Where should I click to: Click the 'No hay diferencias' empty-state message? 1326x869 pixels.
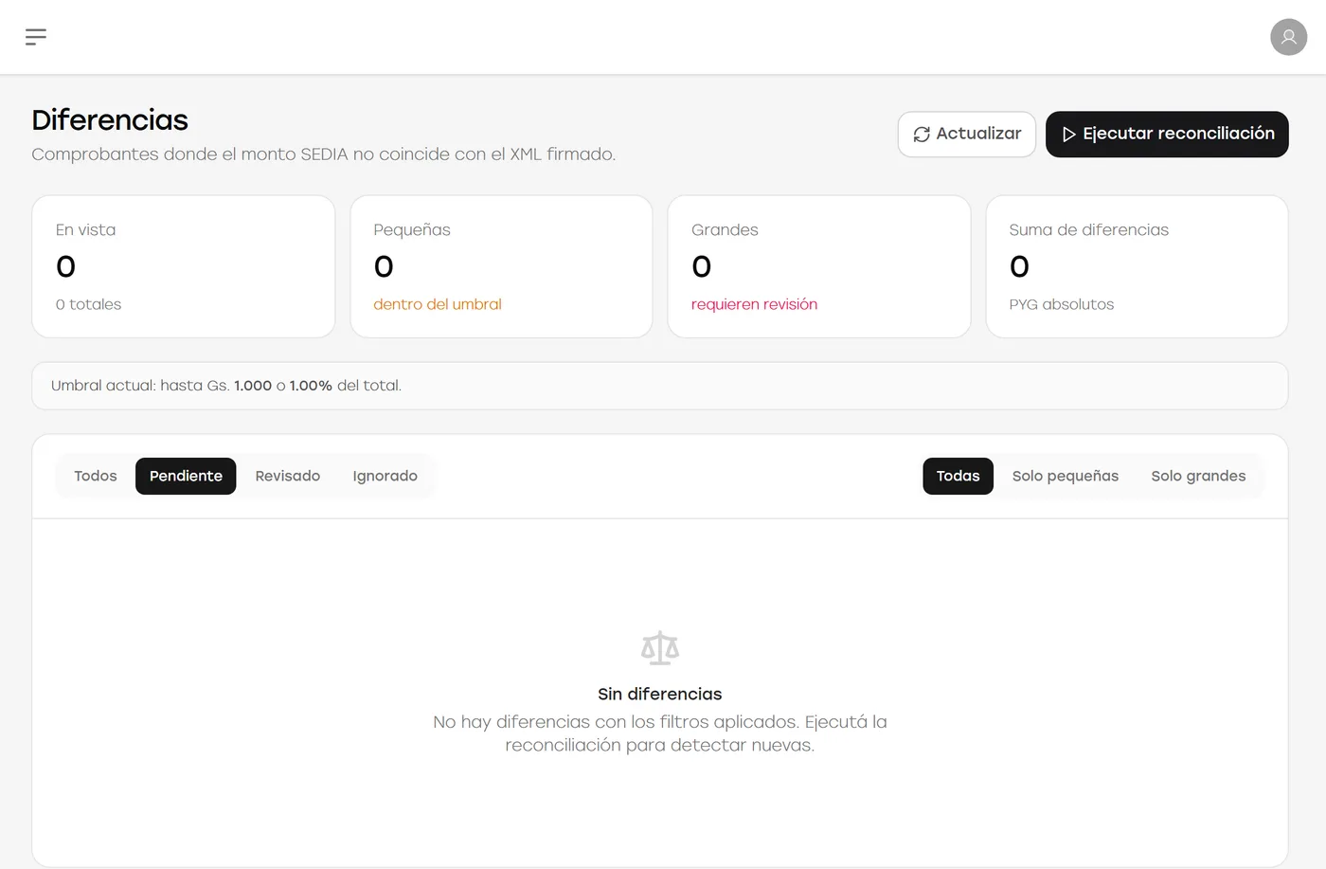click(x=660, y=733)
